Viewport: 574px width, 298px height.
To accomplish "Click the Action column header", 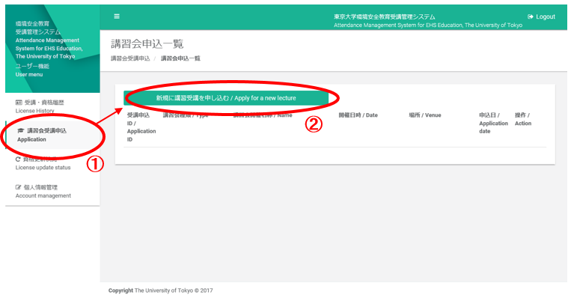I will point(523,119).
